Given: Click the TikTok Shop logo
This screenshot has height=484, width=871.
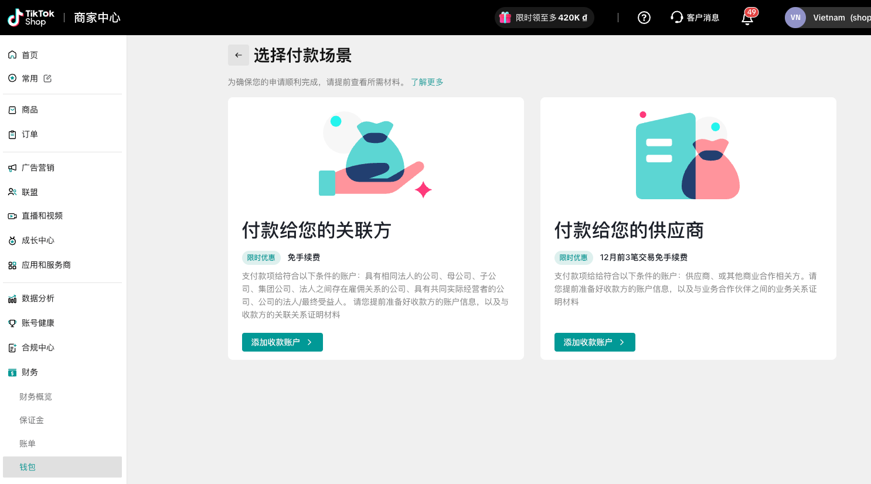Looking at the screenshot, I should 31,18.
